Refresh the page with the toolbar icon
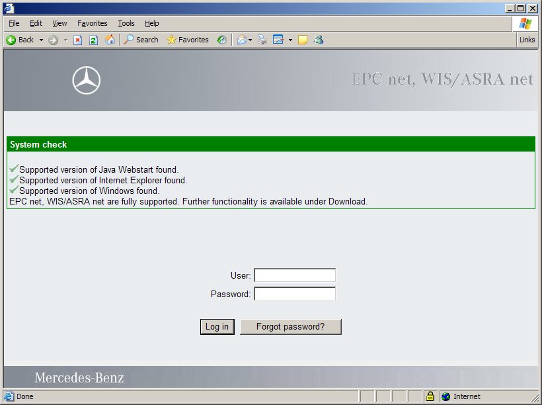Screen dimensions: 542x405 tap(93, 40)
